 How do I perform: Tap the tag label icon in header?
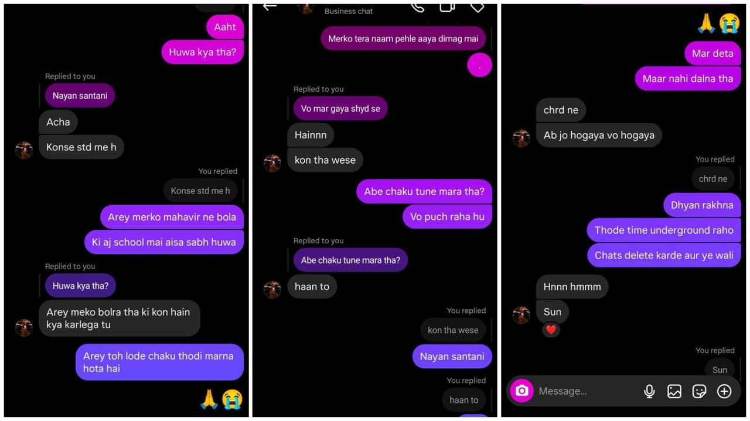[478, 7]
